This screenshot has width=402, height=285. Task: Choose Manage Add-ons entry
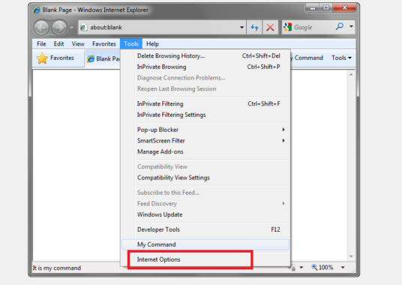pos(205,151)
